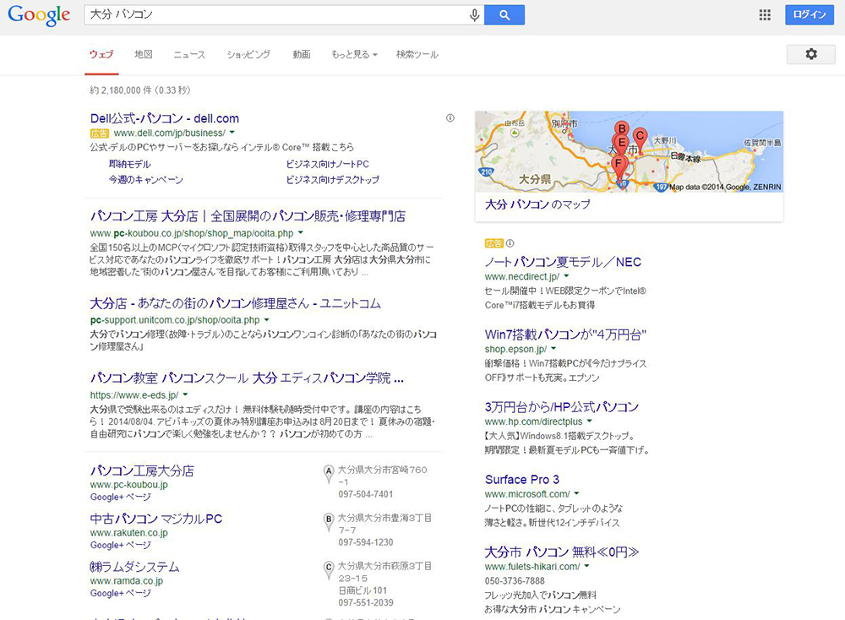Open エディスパソコン学院 result
The image size is (845, 620).
(x=246, y=378)
